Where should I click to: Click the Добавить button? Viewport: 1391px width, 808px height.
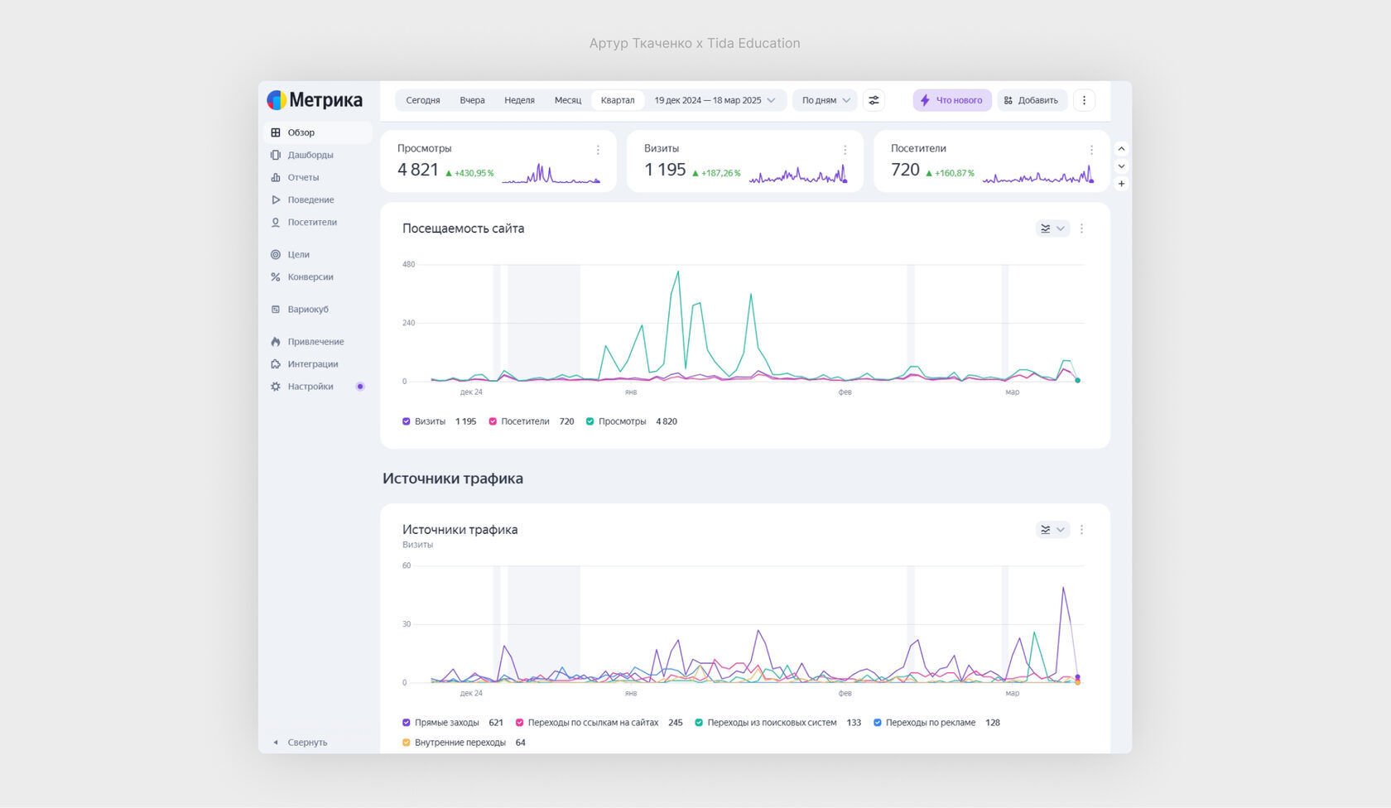click(x=1031, y=100)
